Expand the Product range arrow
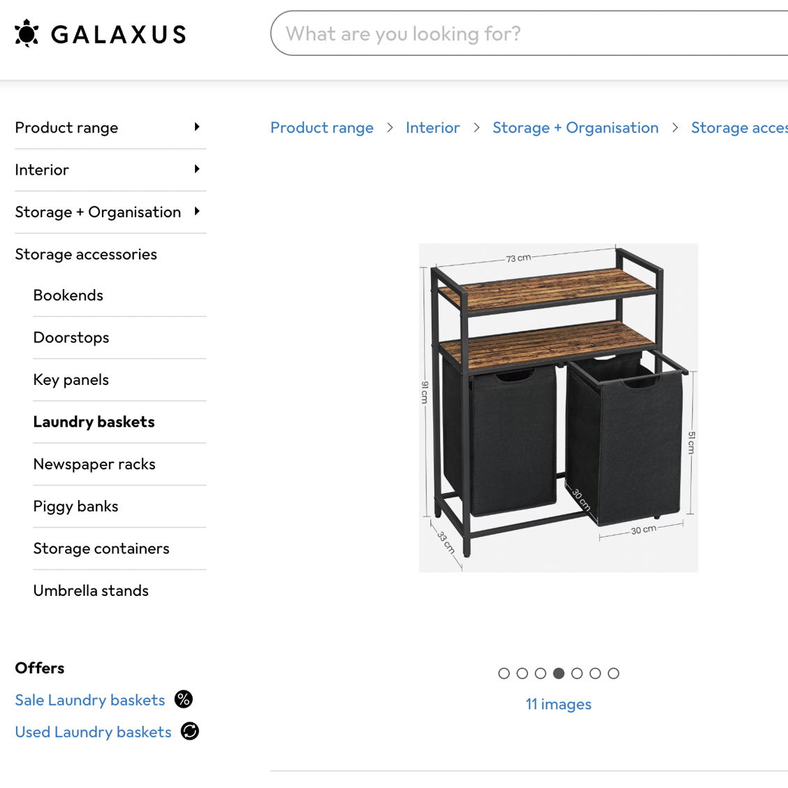The width and height of the screenshot is (788, 788). (197, 127)
